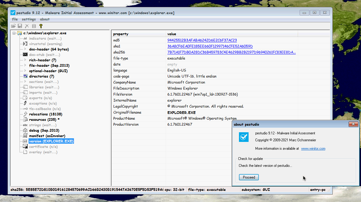The image size is (361, 202).
Task: Click the OriginalFilename value EXPLORER.EXE
Action: click(x=182, y=112)
